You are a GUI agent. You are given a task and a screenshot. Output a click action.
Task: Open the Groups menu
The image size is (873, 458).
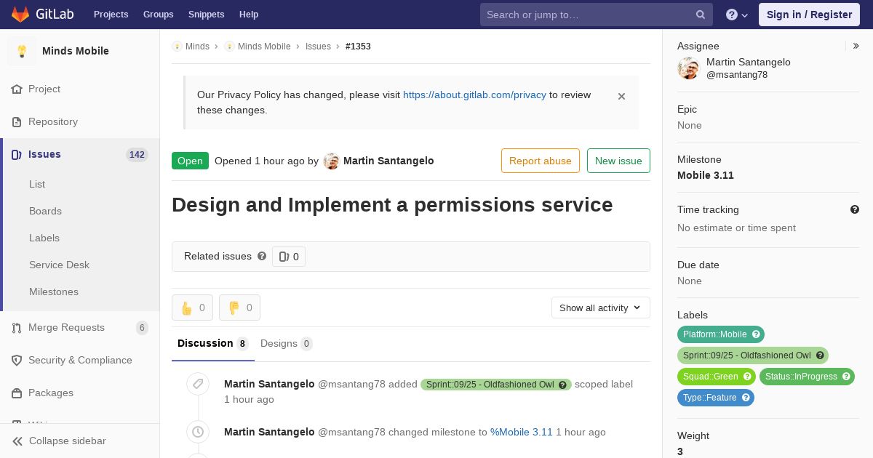159,15
